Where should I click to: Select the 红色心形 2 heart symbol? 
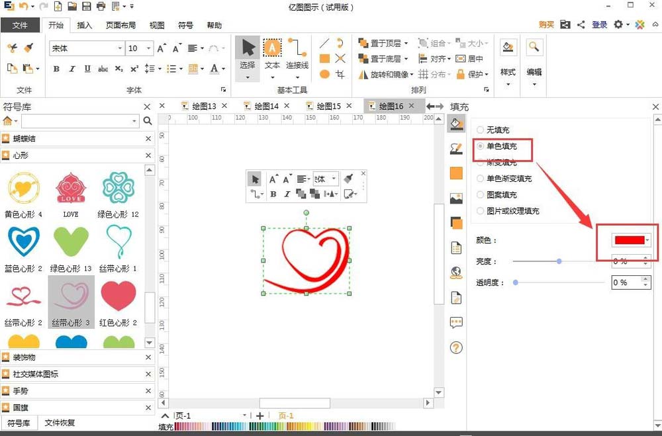point(118,296)
